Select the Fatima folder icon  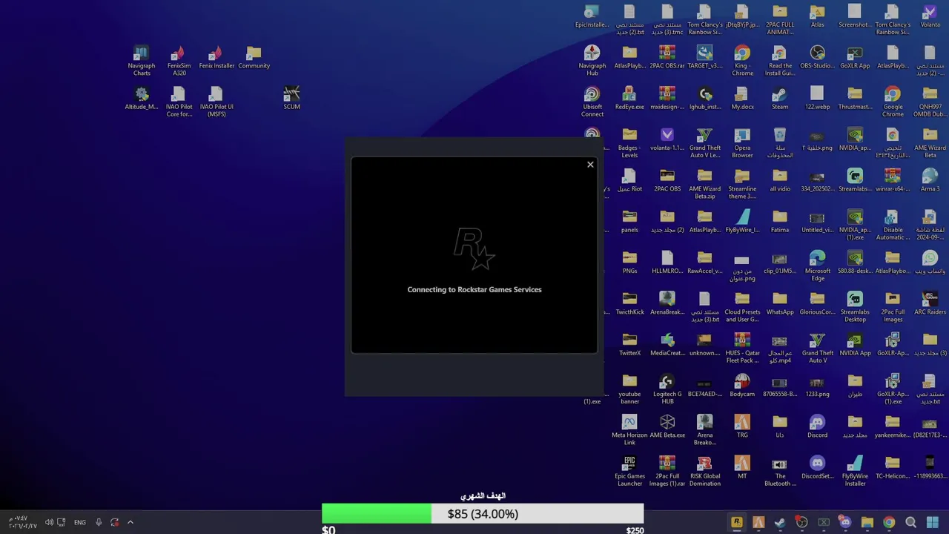pyautogui.click(x=780, y=222)
